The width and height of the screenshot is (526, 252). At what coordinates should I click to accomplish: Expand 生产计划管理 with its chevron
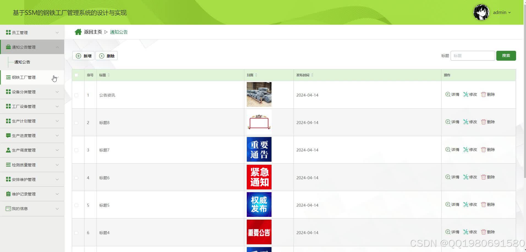point(57,121)
